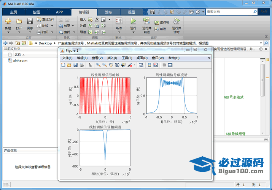Open Help (帮助) menu in Figure 1

click(174, 58)
